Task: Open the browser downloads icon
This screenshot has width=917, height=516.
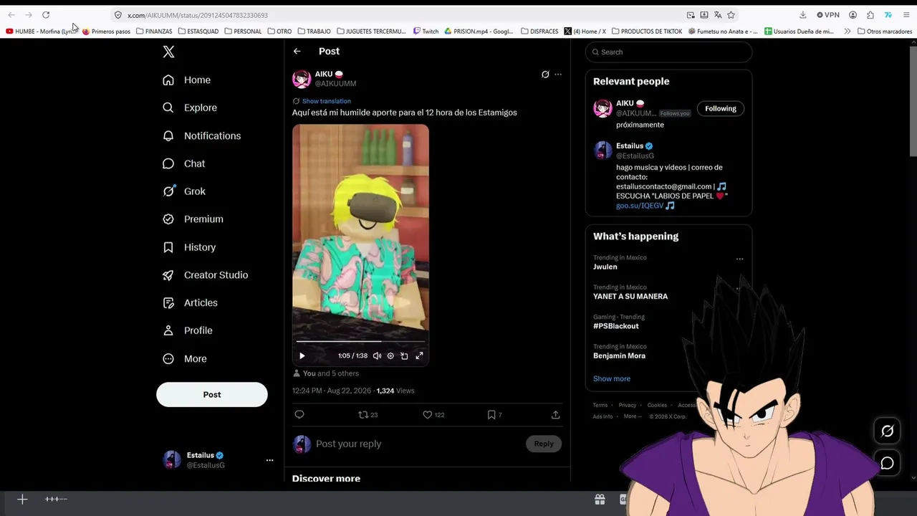Action: (802, 15)
